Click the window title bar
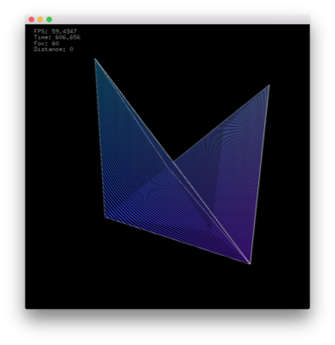Viewport: 335px width, 345px height. coord(167,19)
